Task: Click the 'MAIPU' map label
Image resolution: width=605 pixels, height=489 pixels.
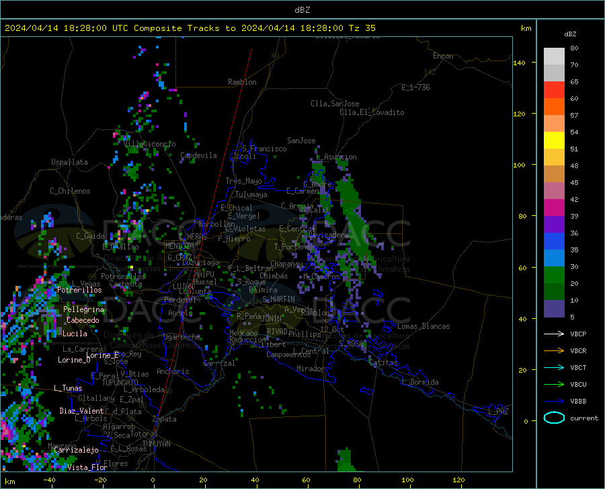Action: tap(204, 274)
